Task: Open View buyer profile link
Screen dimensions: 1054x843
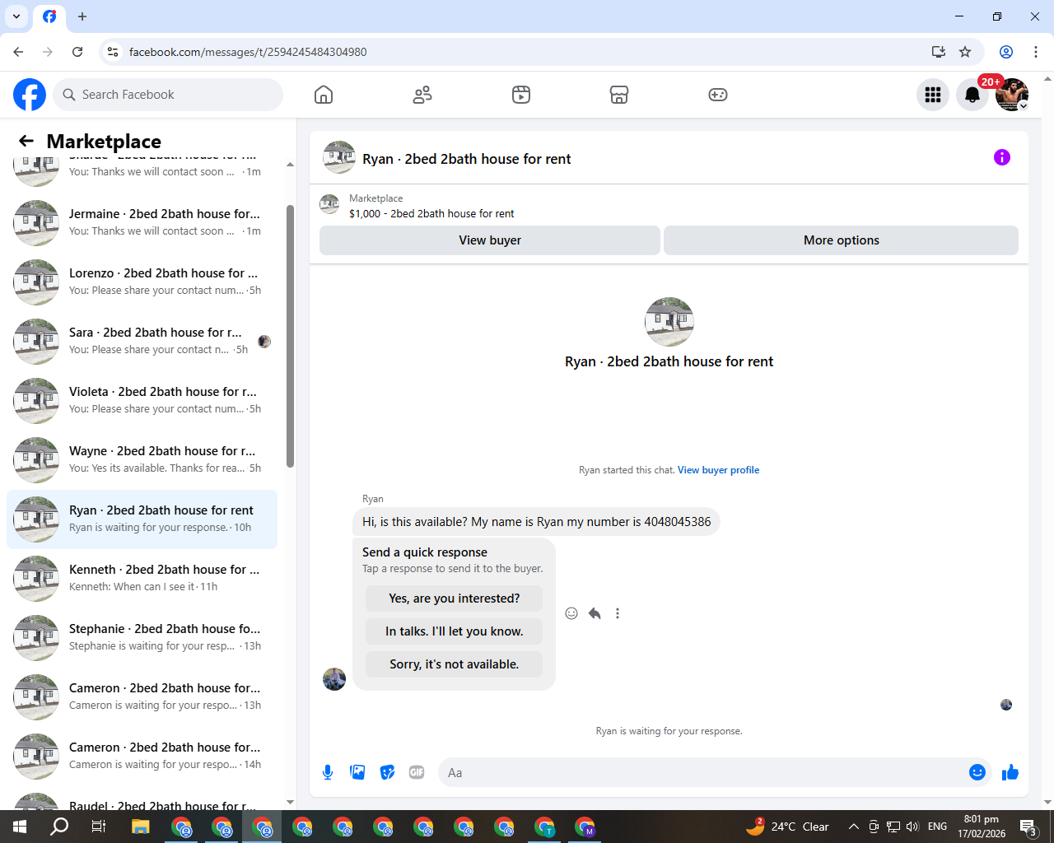Action: (718, 470)
